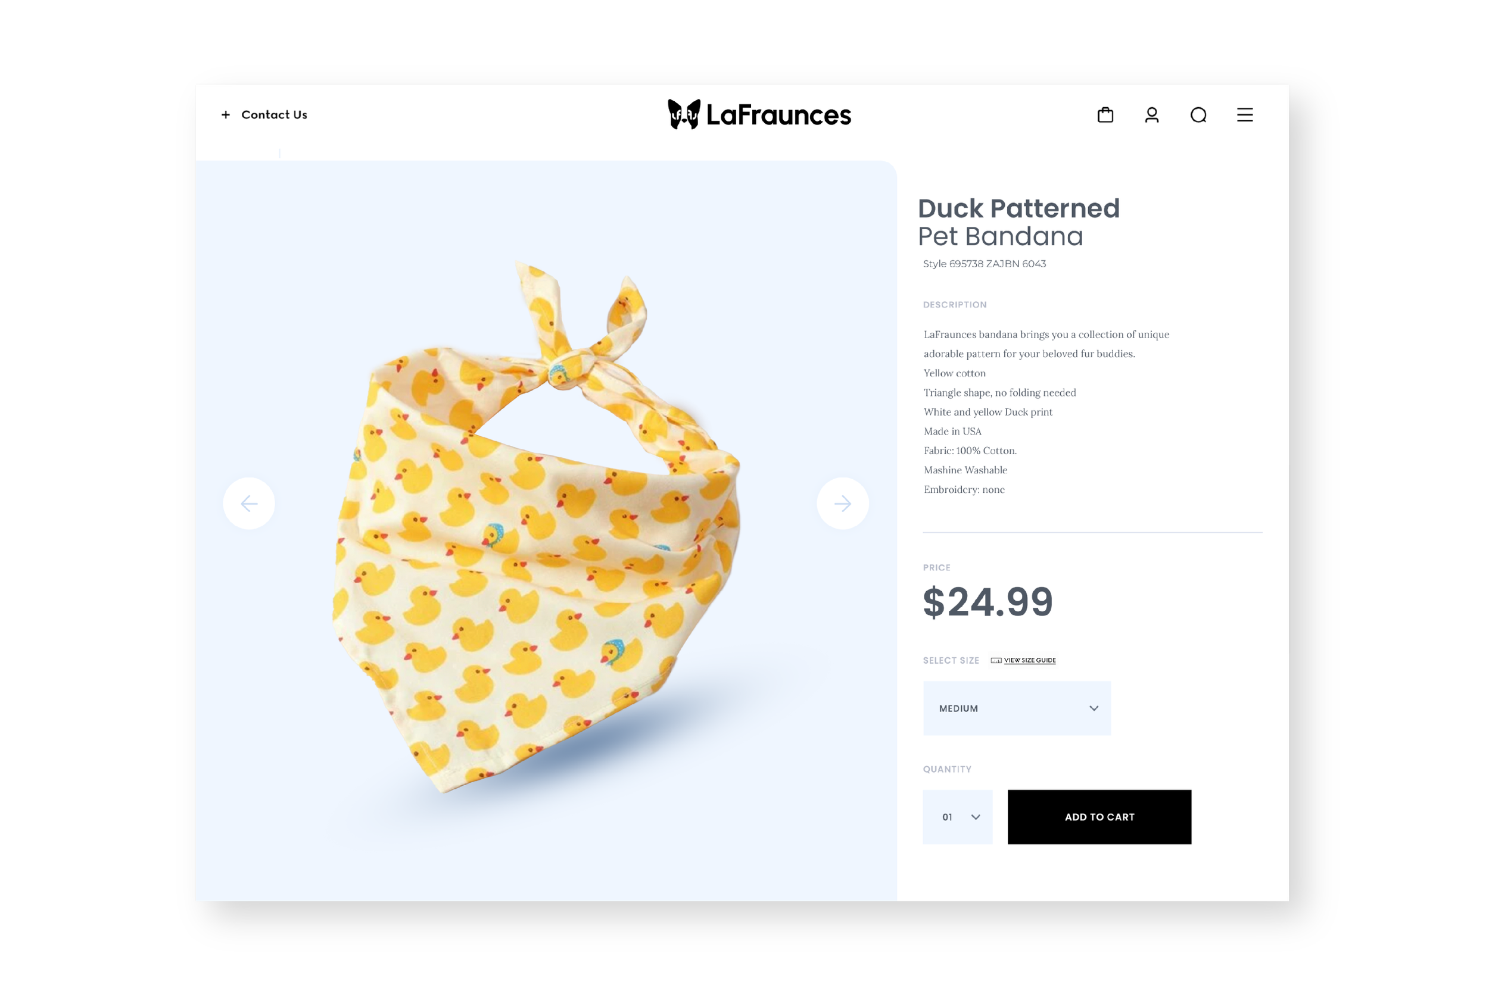Screen dimensions: 1489x990
Task: Click the LaFraunces dog logo
Action: pos(684,114)
